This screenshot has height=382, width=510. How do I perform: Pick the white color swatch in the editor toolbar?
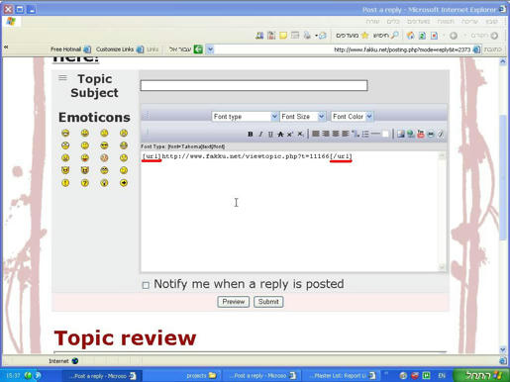(x=385, y=134)
